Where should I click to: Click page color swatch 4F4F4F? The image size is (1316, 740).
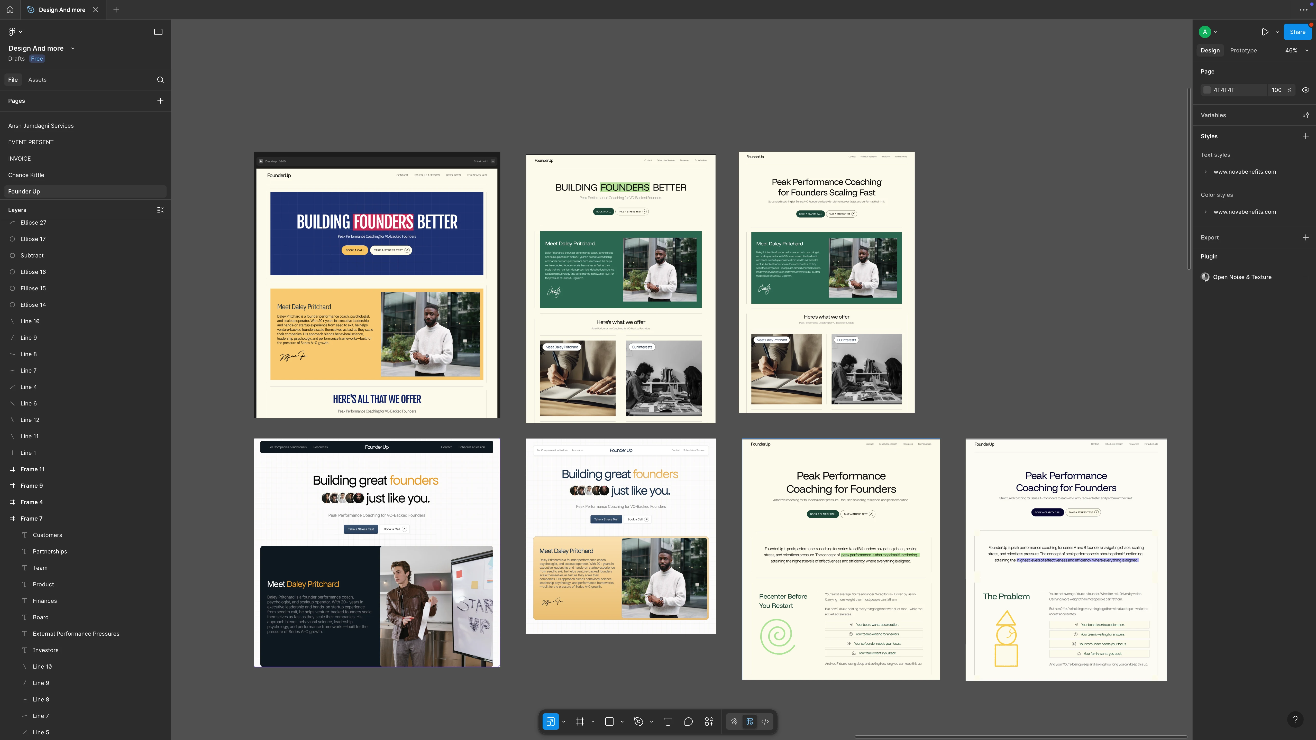click(x=1207, y=90)
